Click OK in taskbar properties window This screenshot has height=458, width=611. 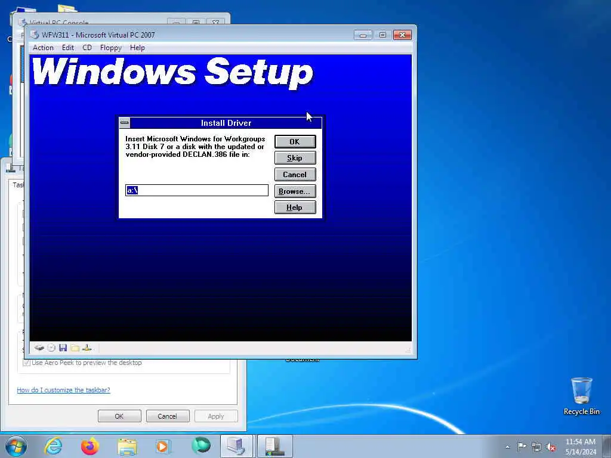(x=119, y=416)
